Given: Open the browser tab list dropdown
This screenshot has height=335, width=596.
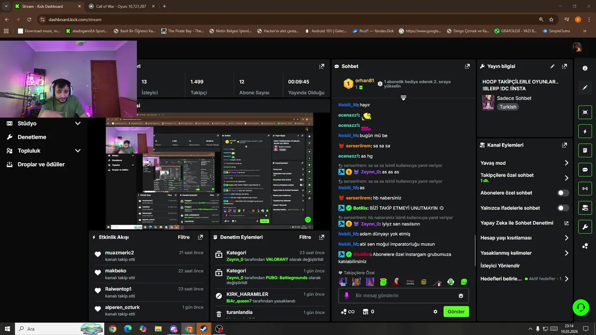Looking at the screenshot, I should (6, 7).
